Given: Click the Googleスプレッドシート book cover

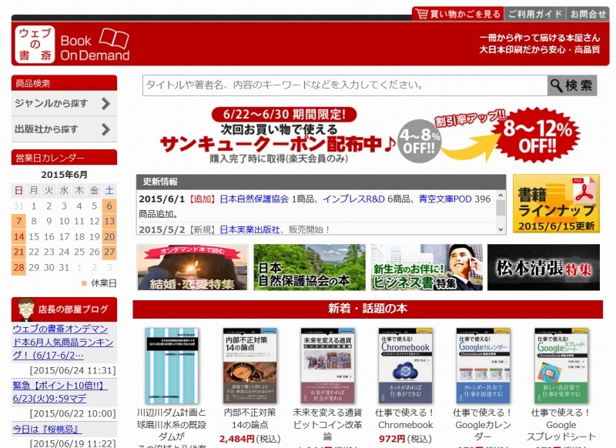Looking at the screenshot, I should pos(561,366).
